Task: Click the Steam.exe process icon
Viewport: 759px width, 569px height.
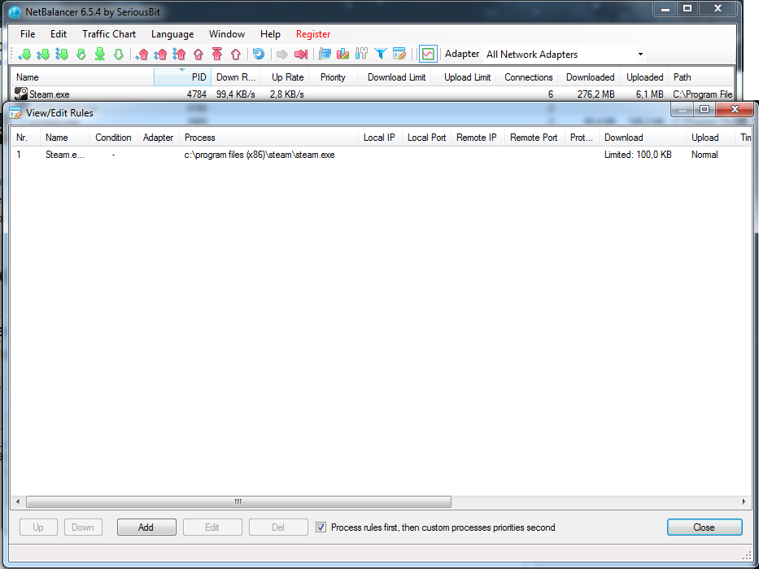Action: (x=21, y=94)
